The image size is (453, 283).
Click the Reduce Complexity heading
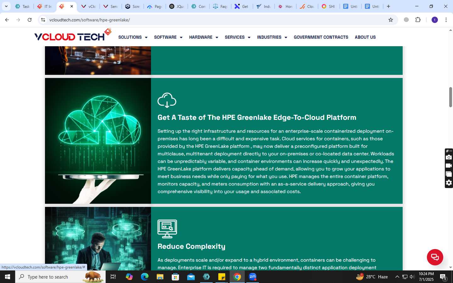191,246
